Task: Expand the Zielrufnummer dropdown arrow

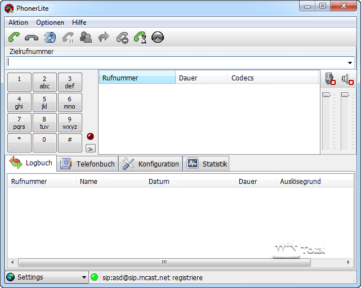Action: [x=350, y=63]
